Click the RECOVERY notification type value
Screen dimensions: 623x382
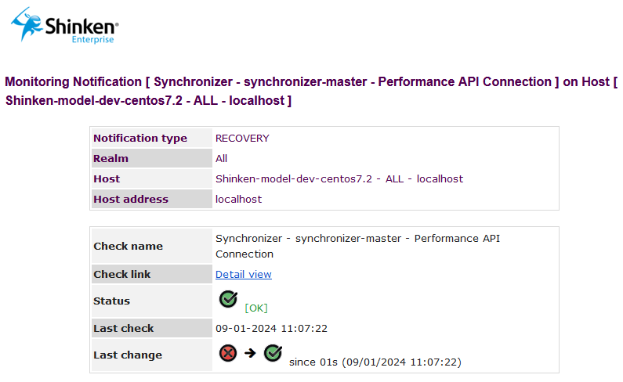242,138
